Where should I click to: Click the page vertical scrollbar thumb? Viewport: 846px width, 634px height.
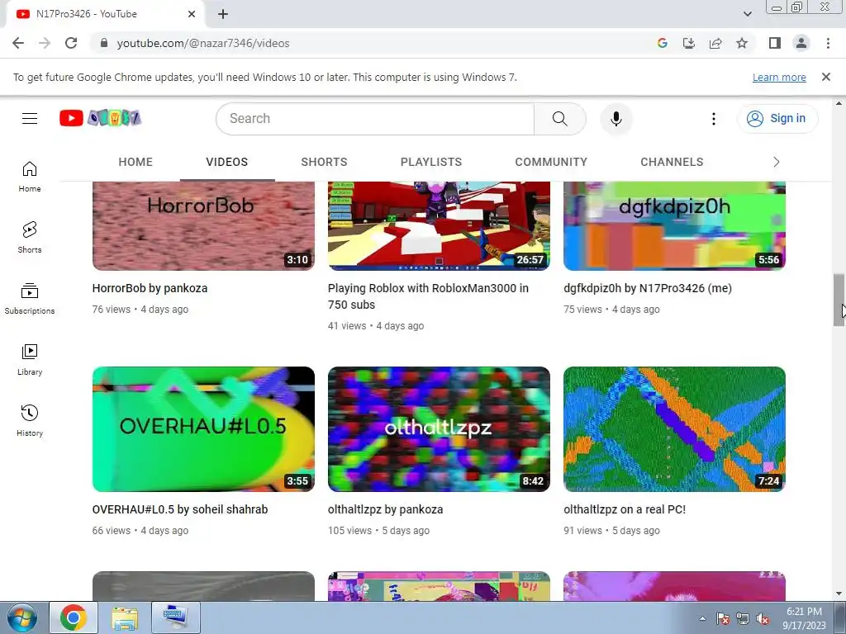(x=839, y=300)
